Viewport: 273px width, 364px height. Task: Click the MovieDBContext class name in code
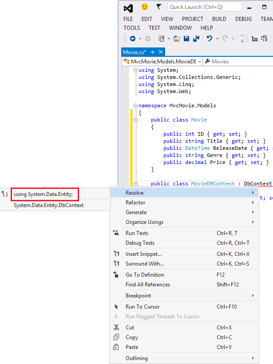coord(213,184)
